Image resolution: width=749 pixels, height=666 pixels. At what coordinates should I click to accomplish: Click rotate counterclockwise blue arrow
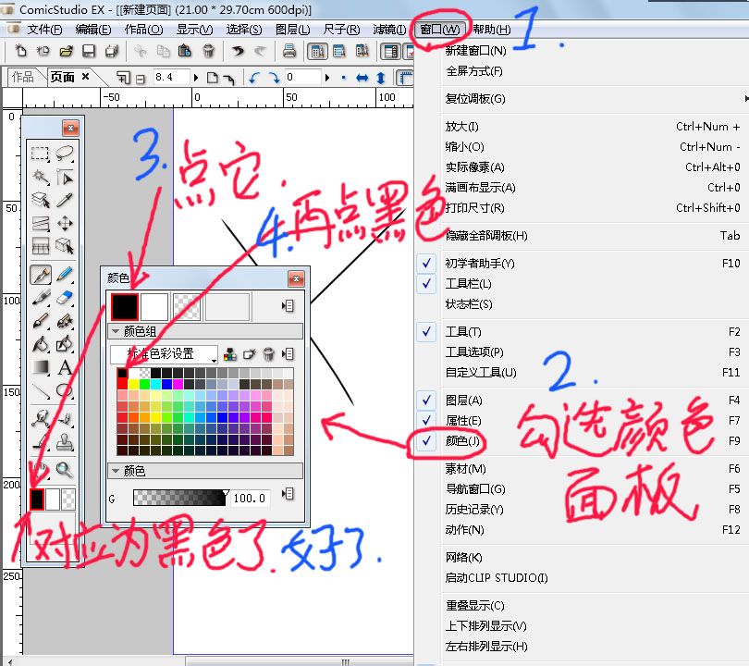tap(254, 78)
